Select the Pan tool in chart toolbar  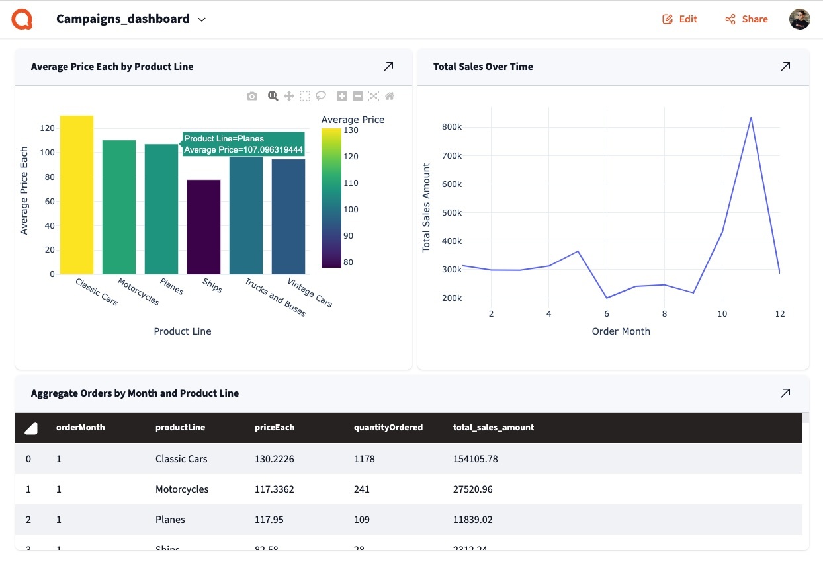click(289, 96)
